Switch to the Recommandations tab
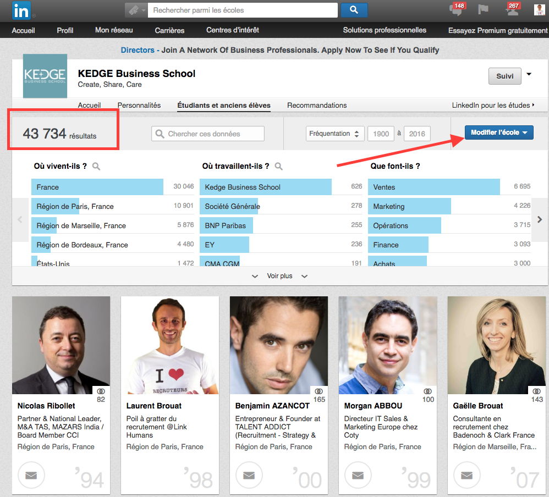 317,105
